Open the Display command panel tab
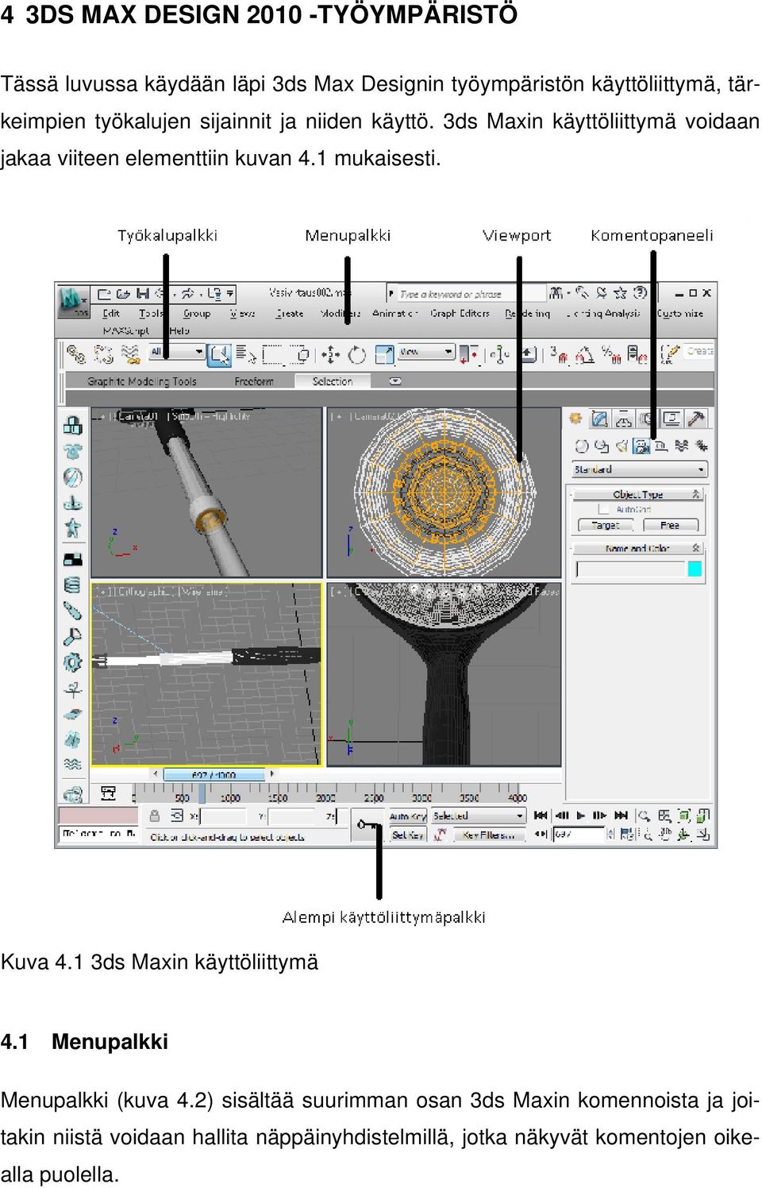This screenshot has width=762, height=1188. (x=672, y=418)
